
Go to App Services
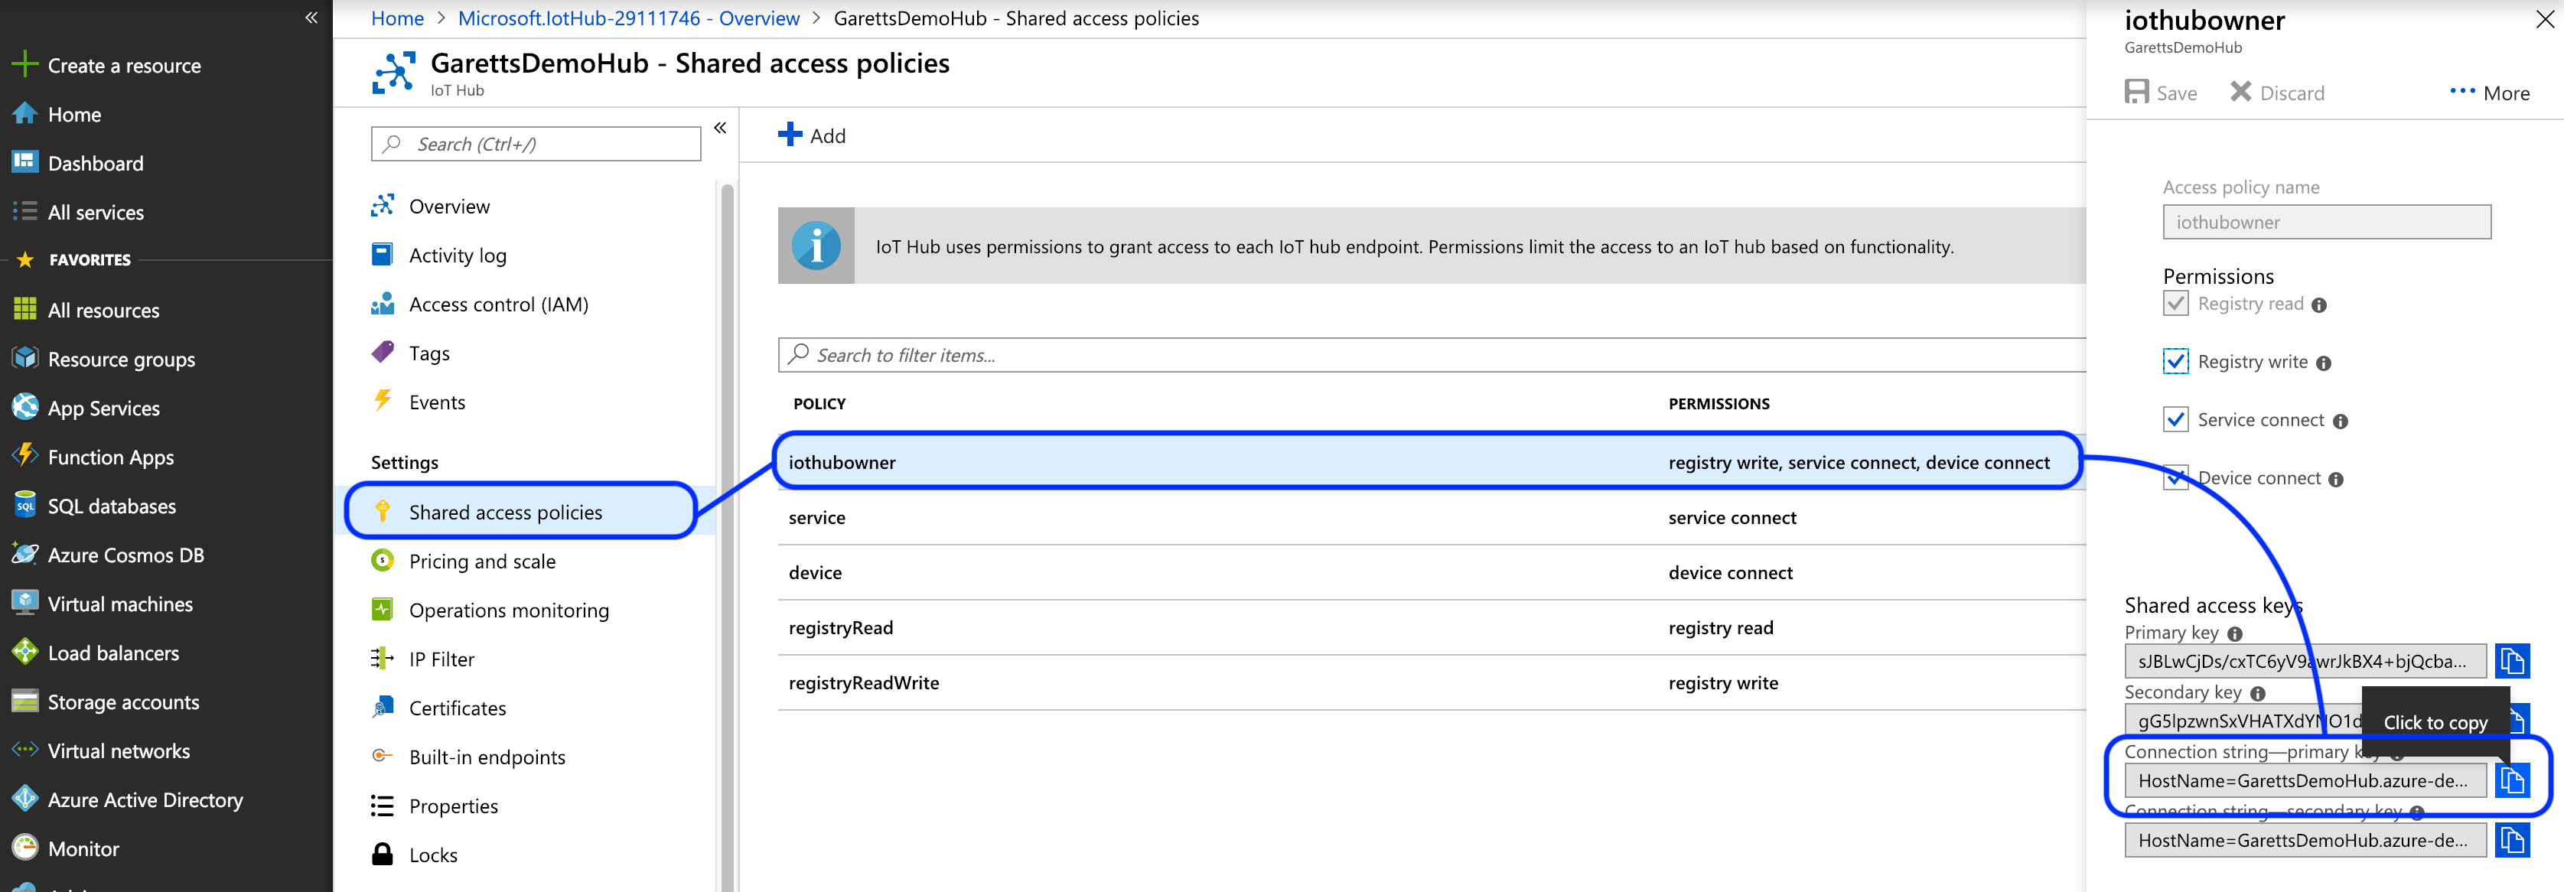(x=103, y=409)
